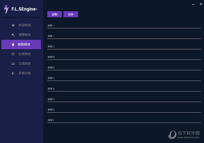This screenshot has width=204, height=143.
Task: Click the swap arrows icon for 交易球员
Action: pyautogui.click(x=13, y=64)
